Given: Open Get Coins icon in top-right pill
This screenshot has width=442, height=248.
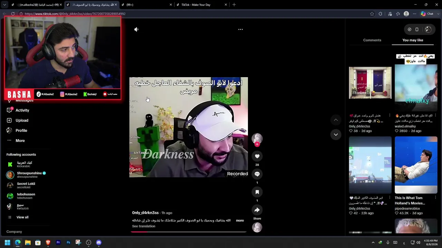Looking at the screenshot, I should point(410,30).
